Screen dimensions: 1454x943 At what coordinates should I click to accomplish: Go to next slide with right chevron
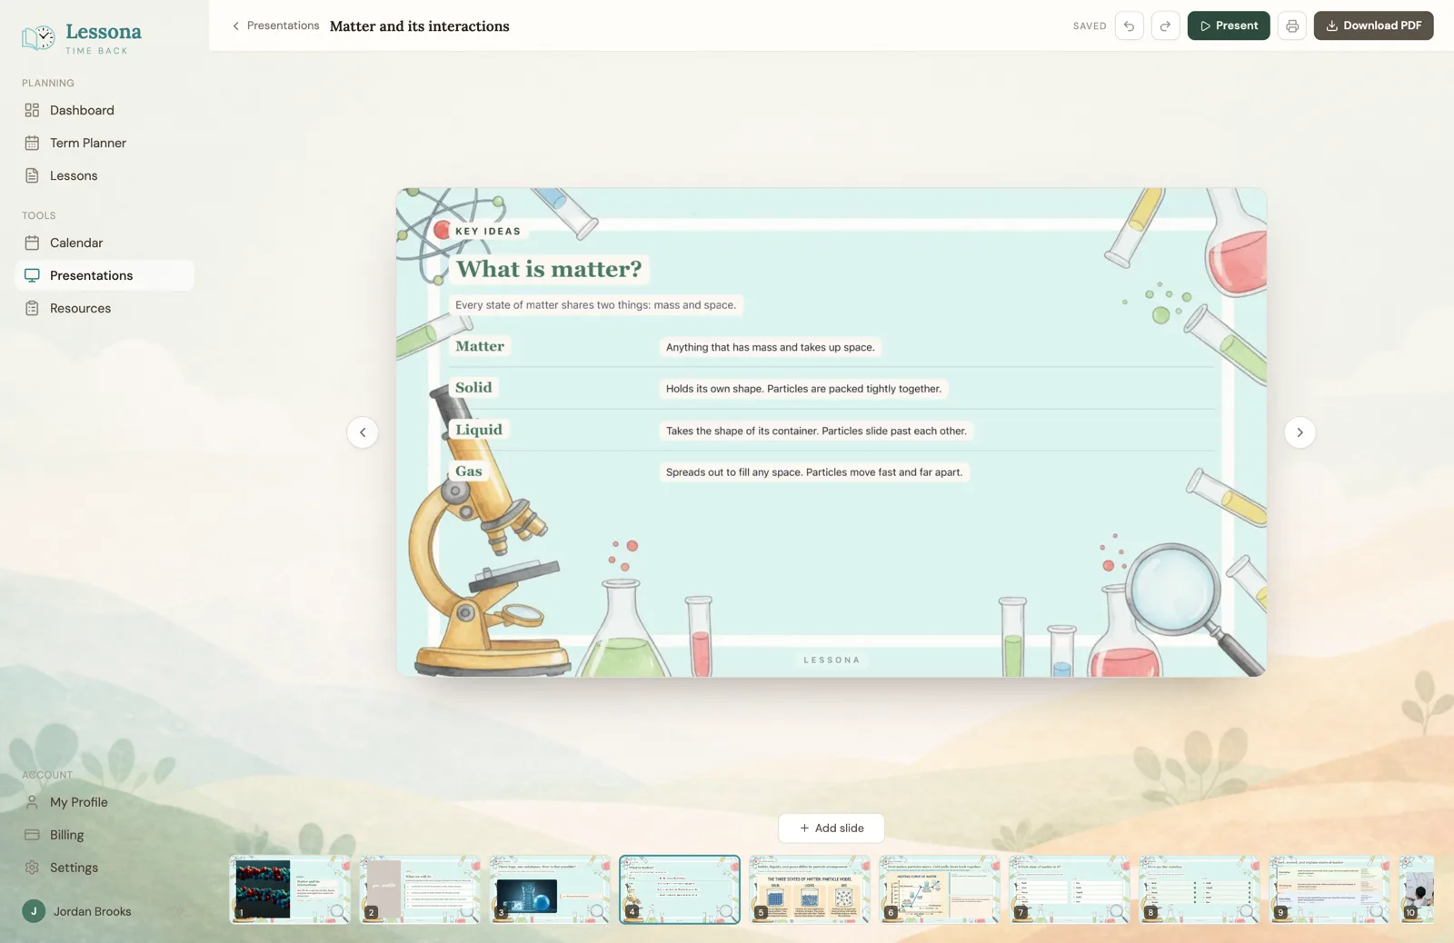point(1300,432)
